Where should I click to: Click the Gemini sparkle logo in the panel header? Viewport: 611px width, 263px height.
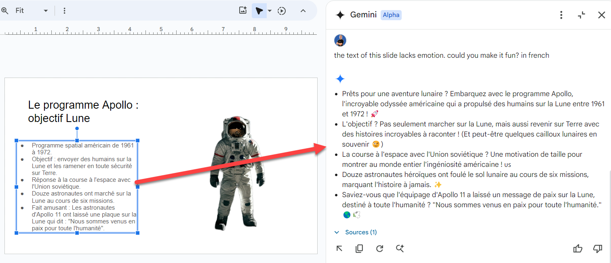coord(340,15)
